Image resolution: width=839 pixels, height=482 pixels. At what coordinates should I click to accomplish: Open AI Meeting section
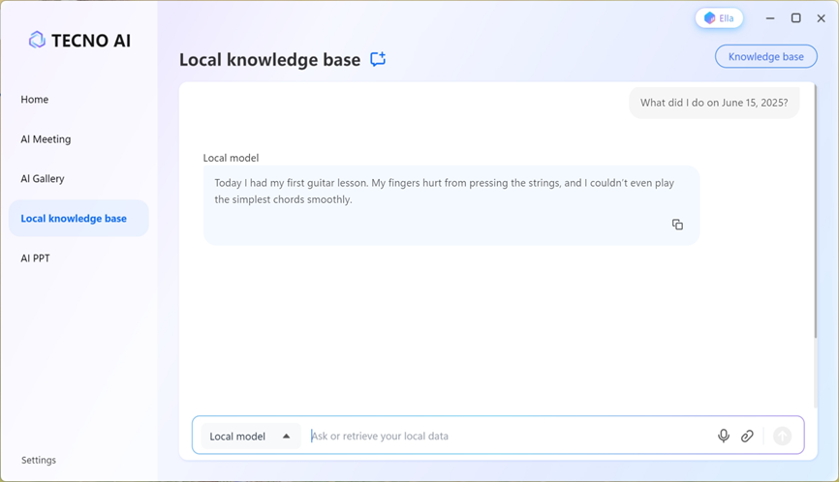pos(46,139)
